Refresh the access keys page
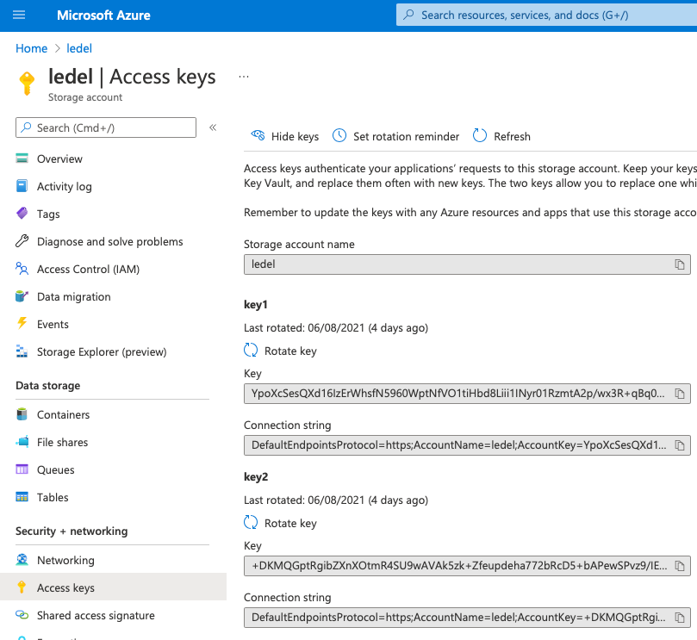Viewport: 697px width, 640px height. point(501,136)
